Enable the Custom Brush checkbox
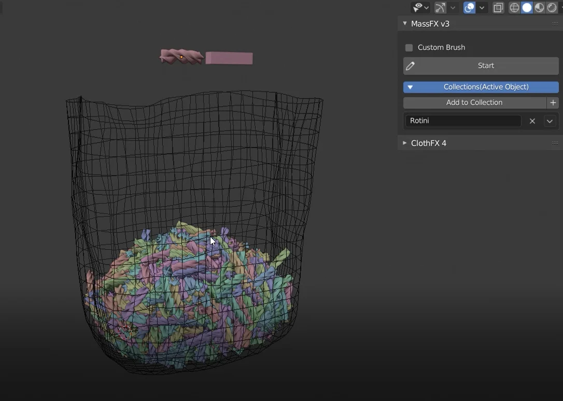This screenshot has width=563, height=401. point(409,47)
